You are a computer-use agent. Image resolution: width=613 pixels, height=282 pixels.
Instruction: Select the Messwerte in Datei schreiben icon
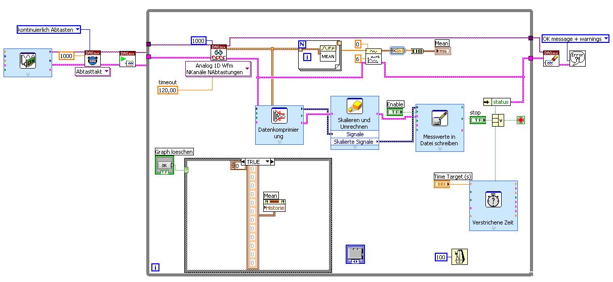(x=439, y=119)
